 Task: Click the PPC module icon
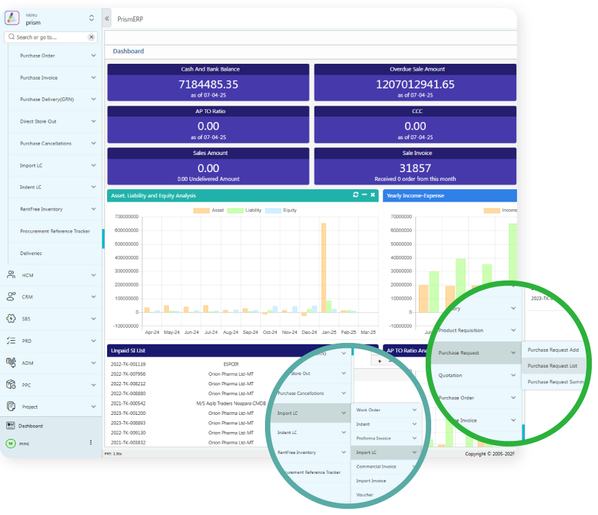point(11,385)
